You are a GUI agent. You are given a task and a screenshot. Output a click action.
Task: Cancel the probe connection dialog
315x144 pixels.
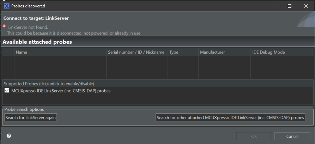tap(292, 136)
